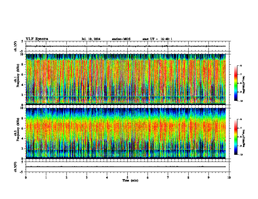Click the "VLF Spectra" plot title
Screen dimensions: 258x199
(37, 39)
